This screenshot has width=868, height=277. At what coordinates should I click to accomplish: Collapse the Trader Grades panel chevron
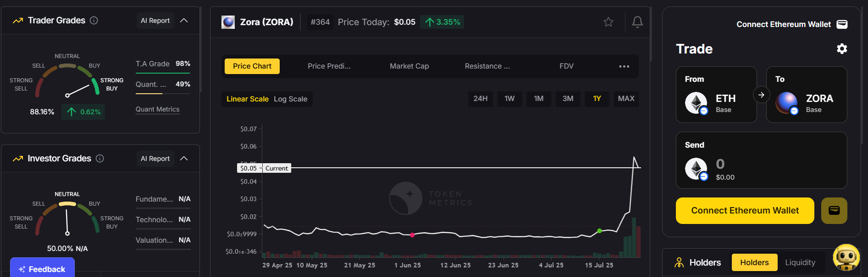point(184,21)
